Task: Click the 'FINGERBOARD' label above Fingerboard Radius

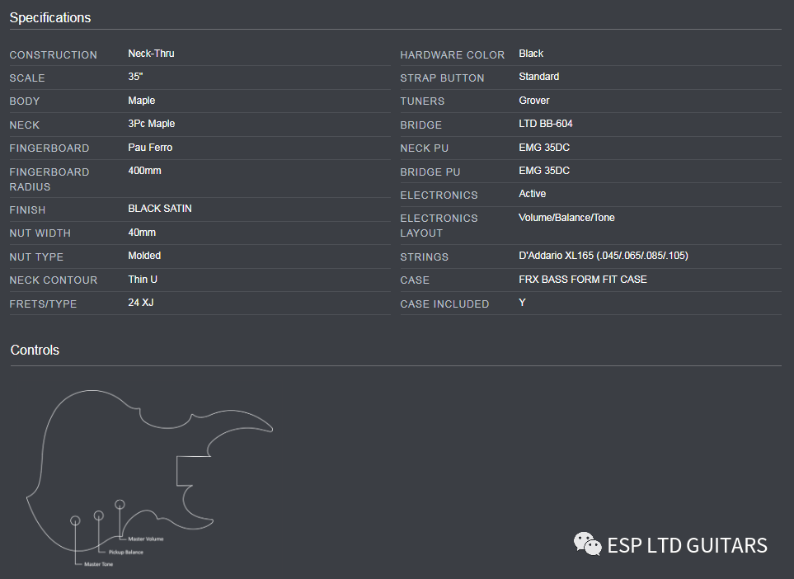Action: pyautogui.click(x=49, y=148)
